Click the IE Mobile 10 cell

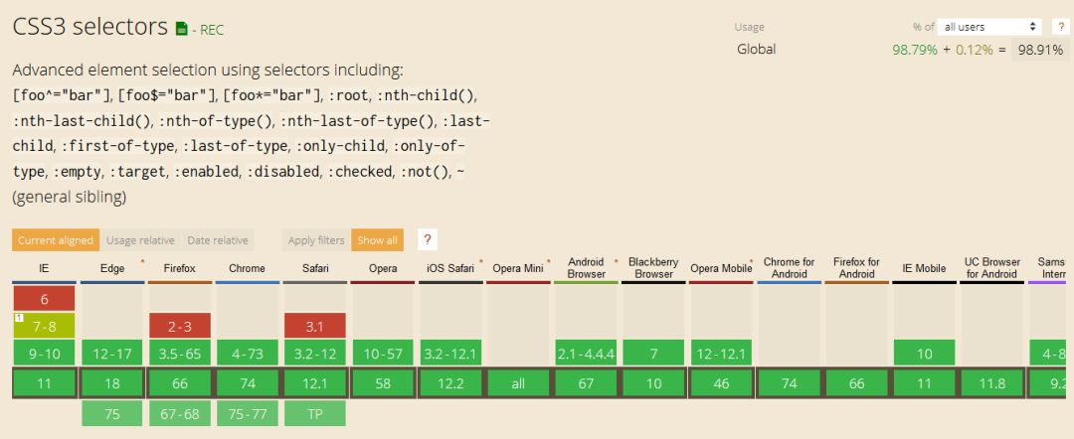click(925, 353)
